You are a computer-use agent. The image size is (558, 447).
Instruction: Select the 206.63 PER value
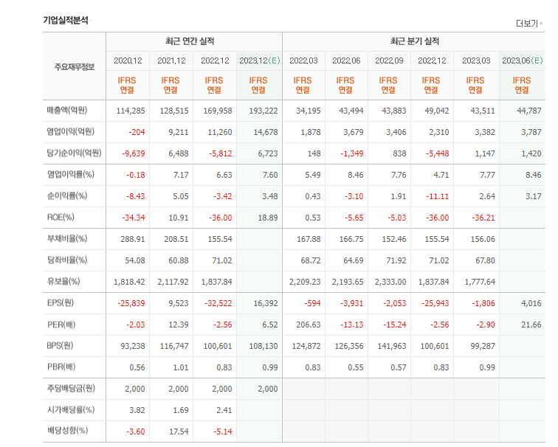point(309,325)
